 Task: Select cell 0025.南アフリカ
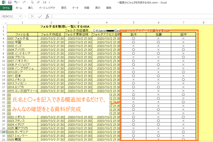[22, 128]
